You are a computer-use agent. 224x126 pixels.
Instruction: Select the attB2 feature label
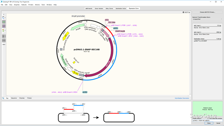pos(85,92)
